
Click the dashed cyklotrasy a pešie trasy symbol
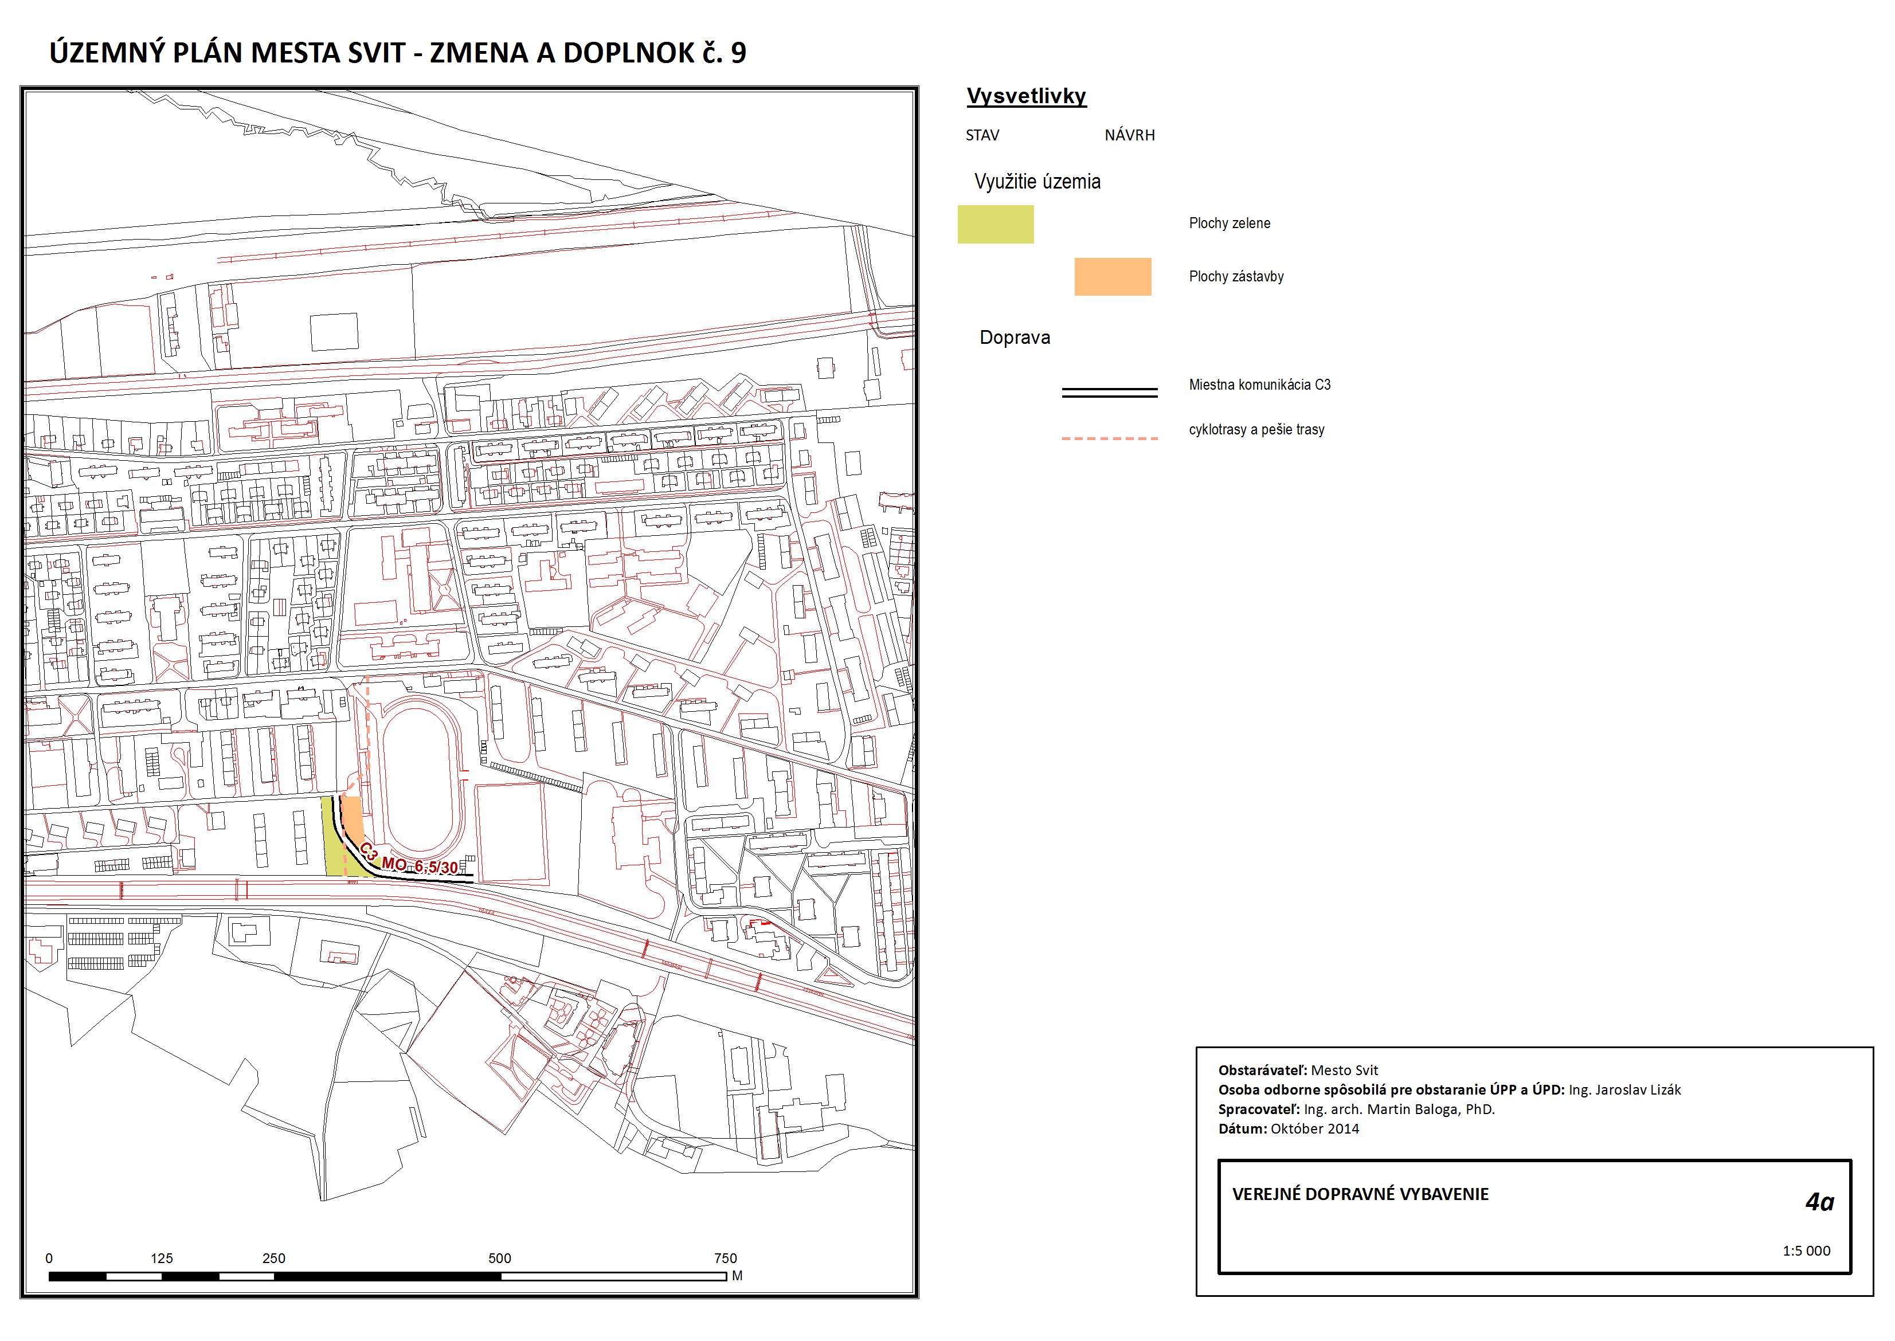pos(1109,438)
